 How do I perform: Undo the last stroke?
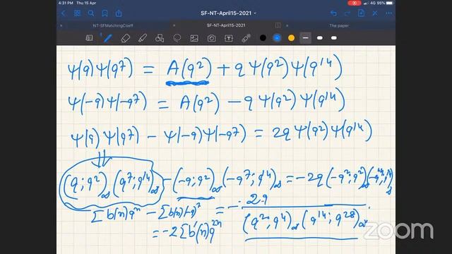click(333, 13)
